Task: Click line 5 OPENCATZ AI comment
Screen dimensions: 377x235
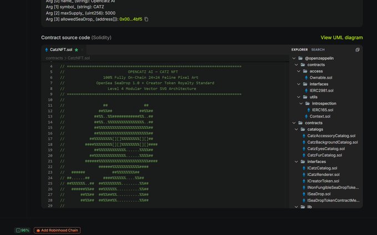Action: pos(153,72)
